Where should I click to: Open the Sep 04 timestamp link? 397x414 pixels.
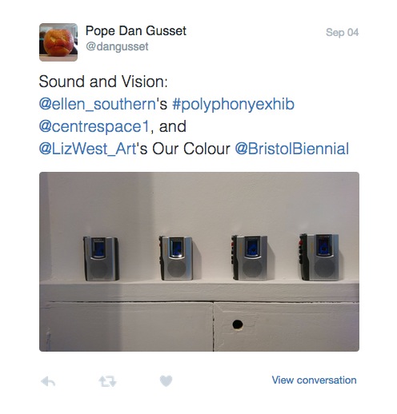pyautogui.click(x=342, y=33)
